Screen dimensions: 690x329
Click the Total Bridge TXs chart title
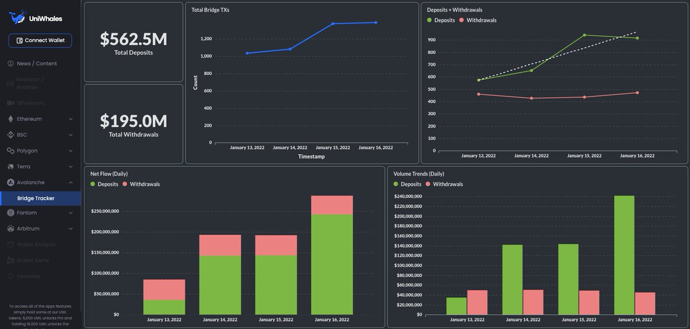(x=210, y=10)
